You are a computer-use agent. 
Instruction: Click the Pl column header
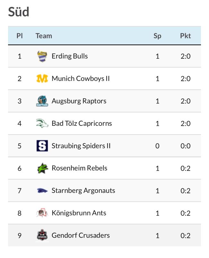(20, 36)
